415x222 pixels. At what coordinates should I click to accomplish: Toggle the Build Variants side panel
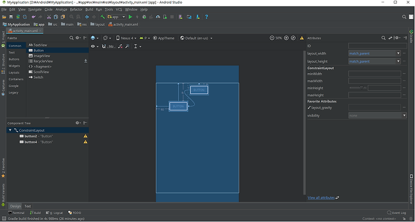[3, 194]
